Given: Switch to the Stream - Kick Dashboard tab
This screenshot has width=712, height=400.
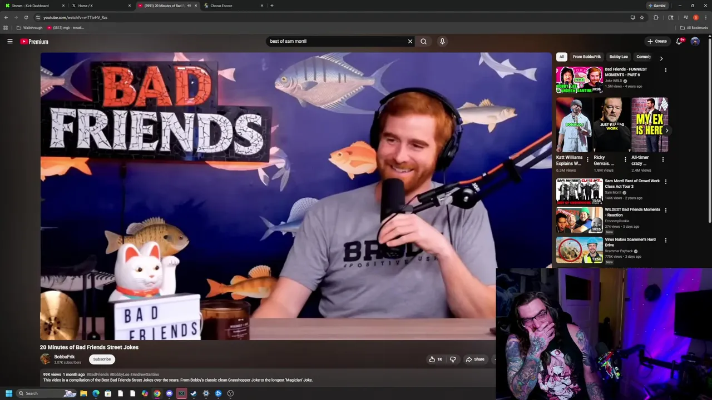Looking at the screenshot, I should click(x=33, y=6).
